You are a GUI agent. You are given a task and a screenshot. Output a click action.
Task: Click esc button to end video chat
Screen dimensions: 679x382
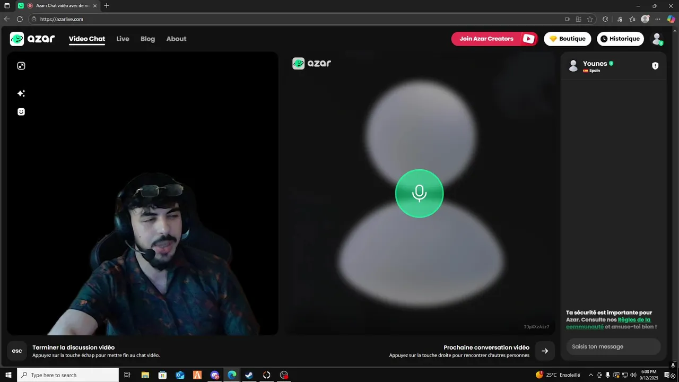coord(17,351)
